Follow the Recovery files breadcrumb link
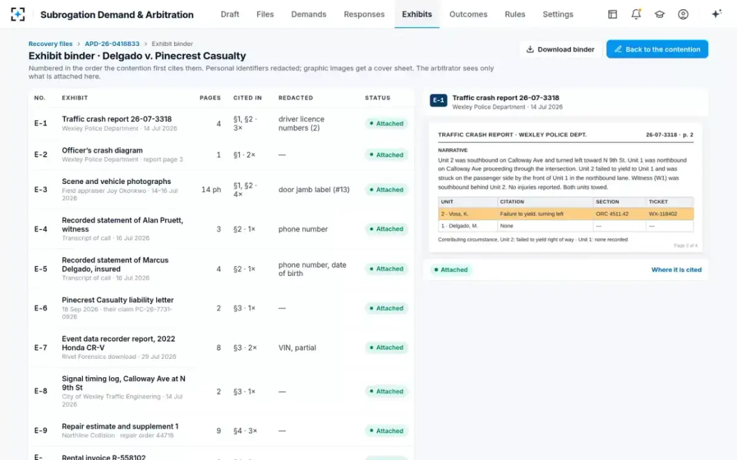737x460 pixels. 50,44
